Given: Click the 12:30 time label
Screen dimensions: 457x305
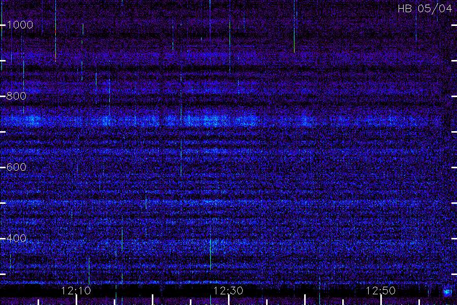Looking at the screenshot, I should click(x=228, y=291).
